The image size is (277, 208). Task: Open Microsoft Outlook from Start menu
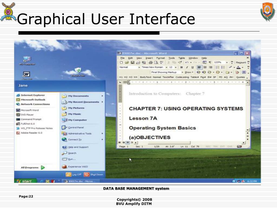[31, 100]
